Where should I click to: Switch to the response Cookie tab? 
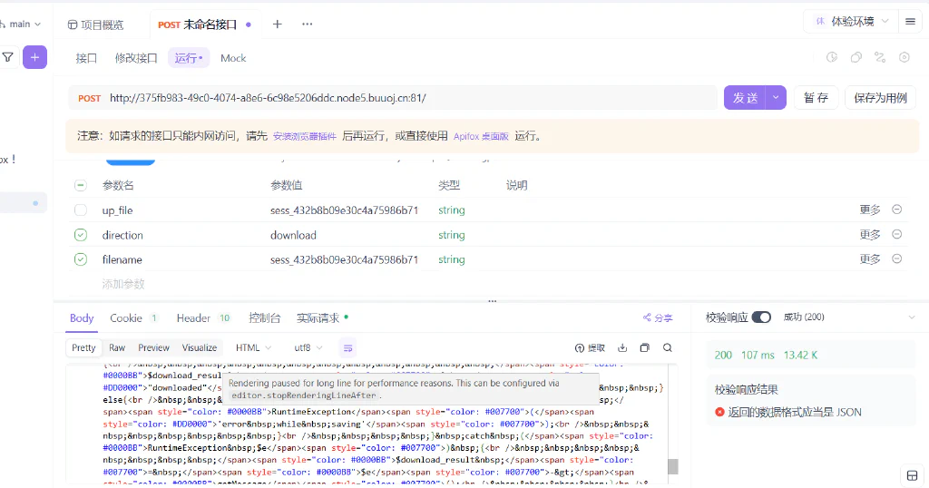coord(133,318)
